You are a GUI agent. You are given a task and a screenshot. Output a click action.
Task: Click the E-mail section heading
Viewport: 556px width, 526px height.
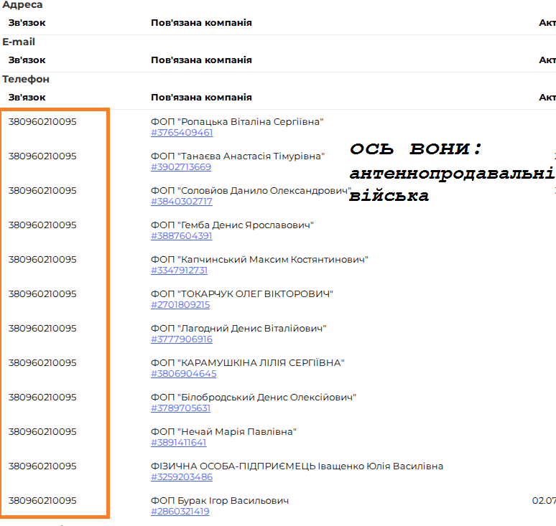pyautogui.click(x=19, y=42)
